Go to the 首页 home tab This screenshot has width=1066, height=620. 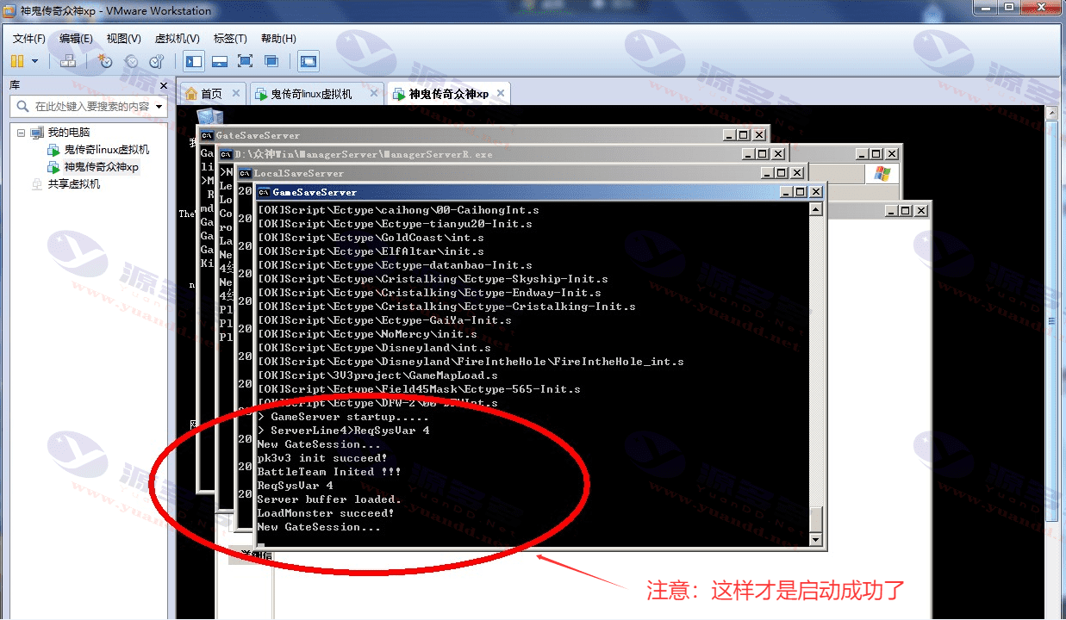(x=211, y=94)
